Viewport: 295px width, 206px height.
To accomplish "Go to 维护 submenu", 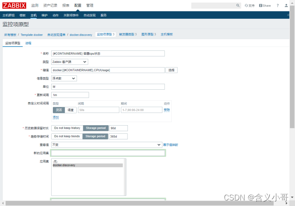I will tap(45, 15).
